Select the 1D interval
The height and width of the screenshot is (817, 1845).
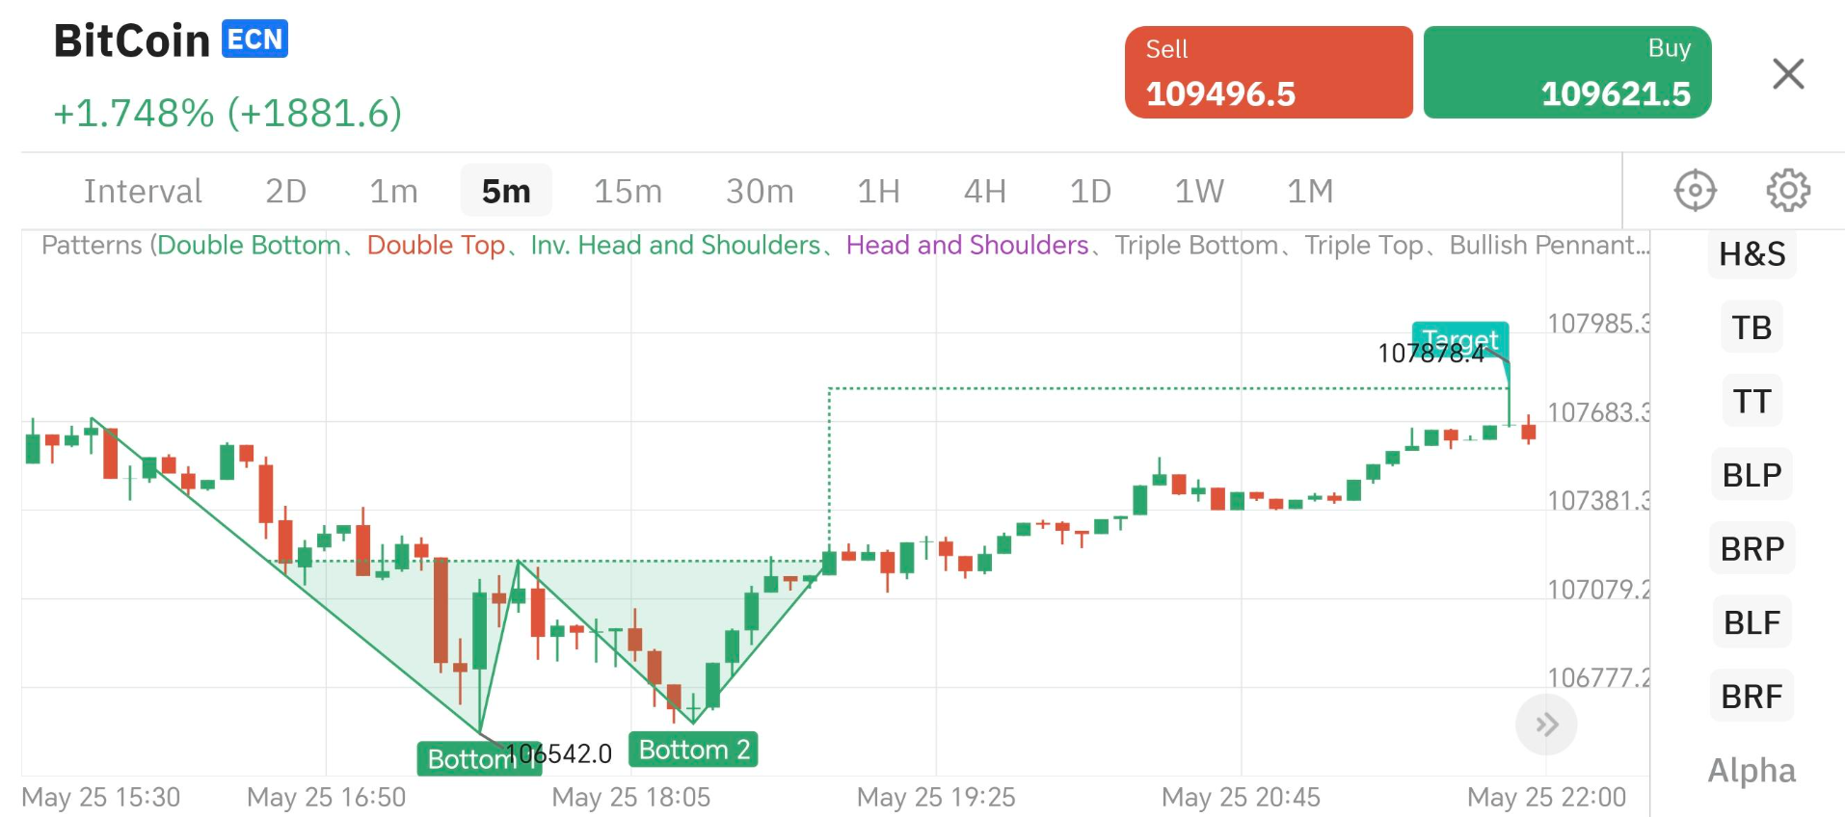[x=1090, y=192]
